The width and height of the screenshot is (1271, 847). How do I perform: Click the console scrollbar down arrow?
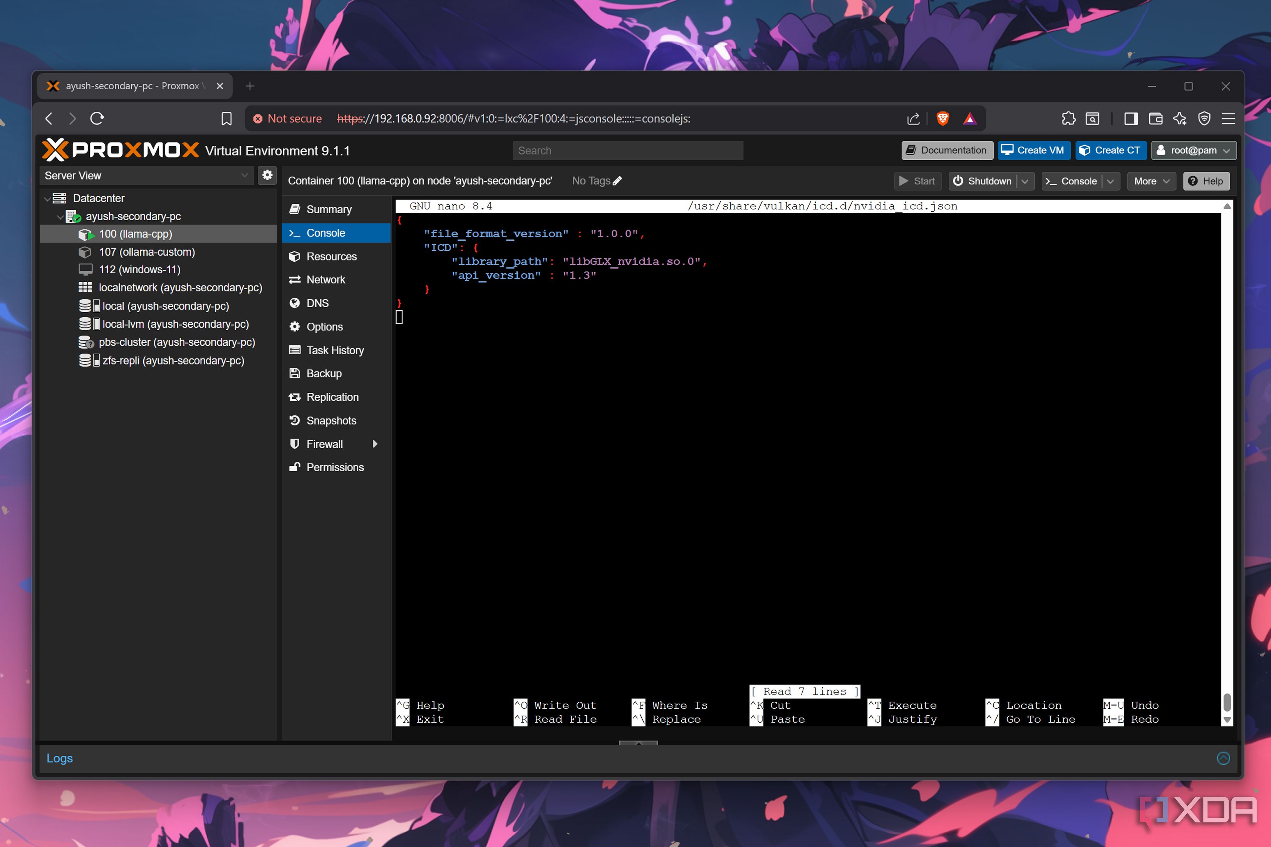pyautogui.click(x=1227, y=720)
